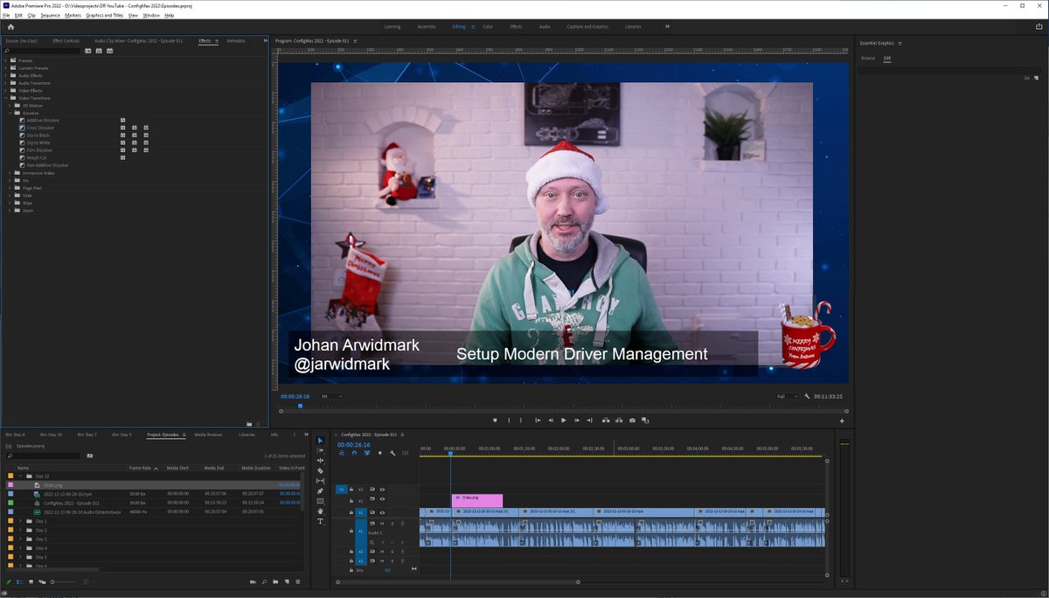Image resolution: width=1049 pixels, height=598 pixels.
Task: Open Program monitor settings wrench
Action: (x=808, y=396)
